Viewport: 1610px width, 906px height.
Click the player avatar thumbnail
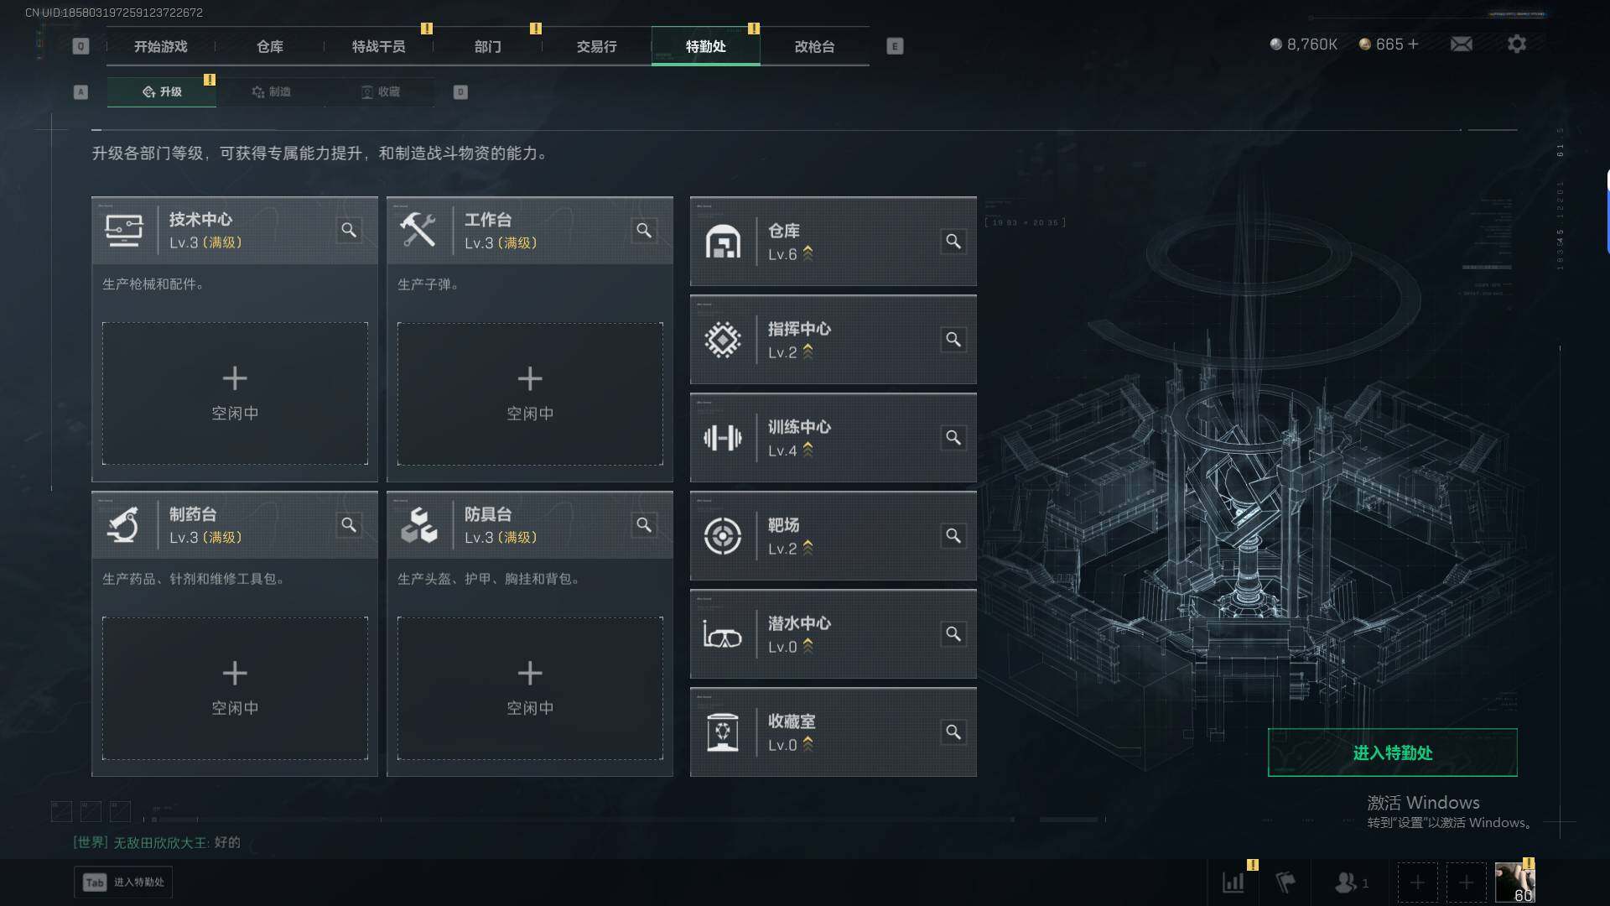[1514, 882]
